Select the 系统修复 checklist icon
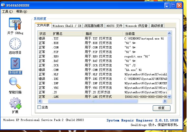 point(15,63)
